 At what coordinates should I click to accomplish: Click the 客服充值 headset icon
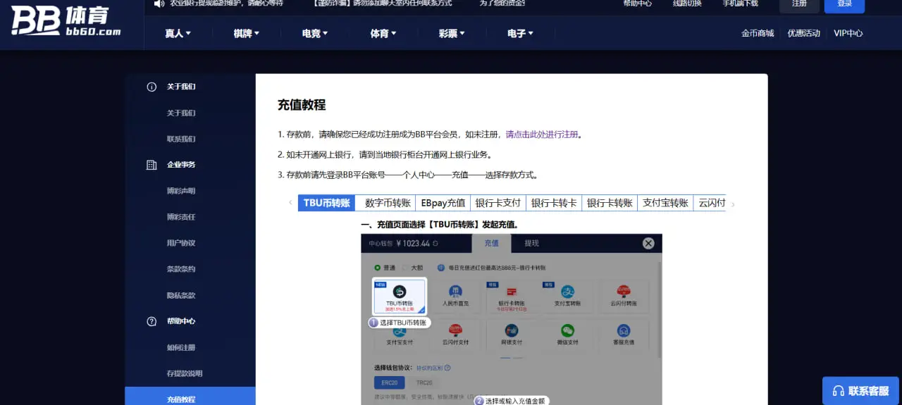click(x=623, y=330)
